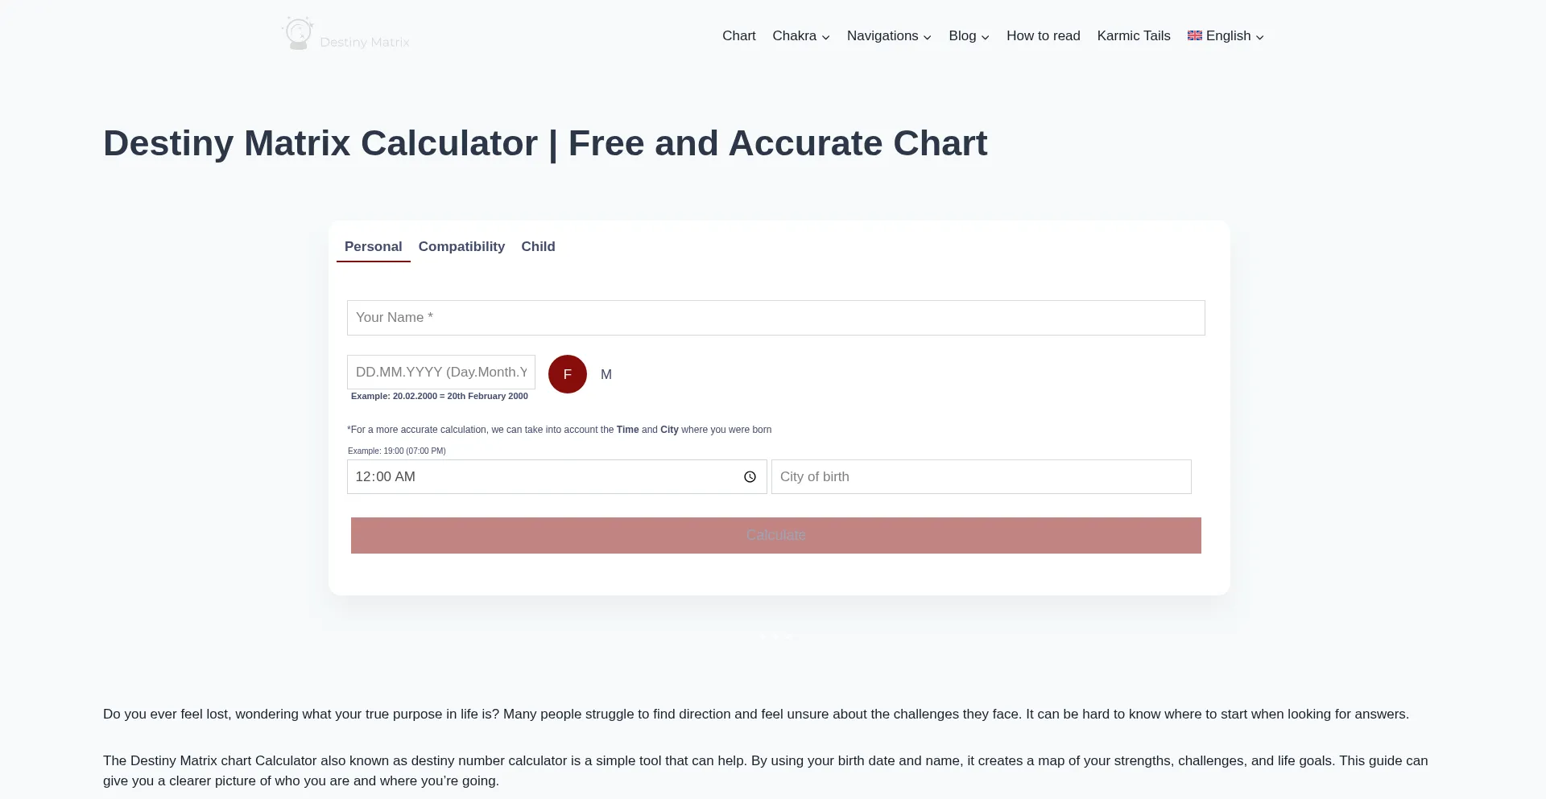1546x799 pixels.
Task: Click the 12:00 AM birth time field
Action: (x=539, y=477)
